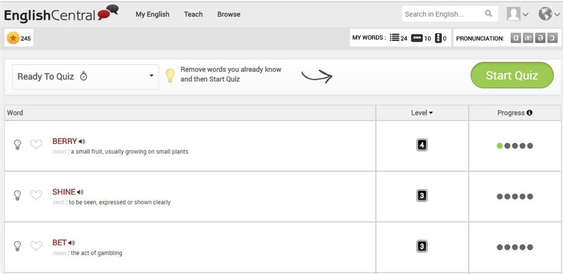
Task: Select the æ pronunciation sound icon
Action: (x=528, y=38)
